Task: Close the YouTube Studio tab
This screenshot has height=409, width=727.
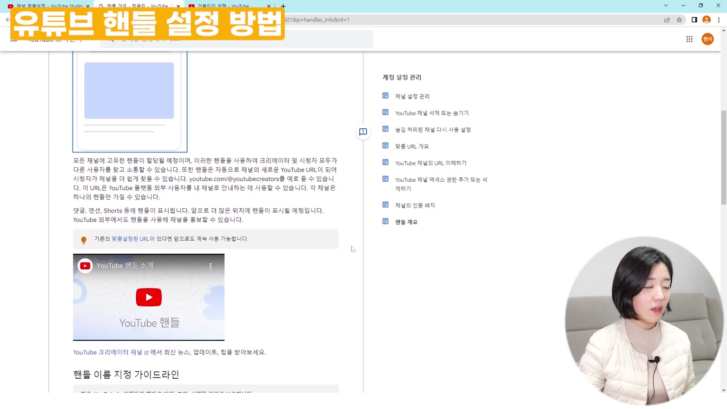Action: (x=88, y=6)
